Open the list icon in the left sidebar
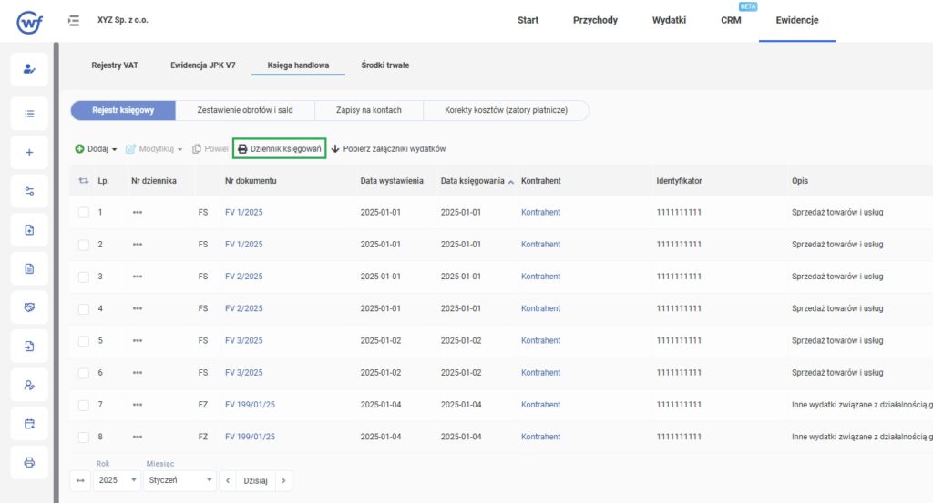Screen dimensions: 933x503 click(x=29, y=114)
